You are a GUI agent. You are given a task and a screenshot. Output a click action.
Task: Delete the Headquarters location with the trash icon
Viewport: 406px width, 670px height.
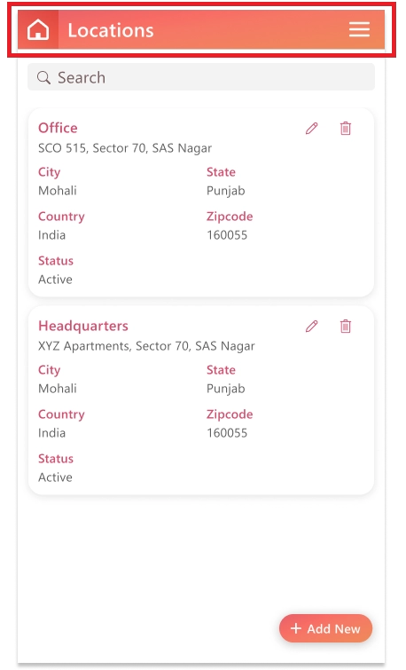tap(346, 326)
